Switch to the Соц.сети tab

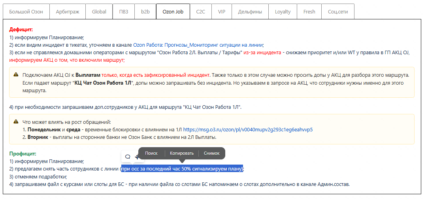click(338, 12)
